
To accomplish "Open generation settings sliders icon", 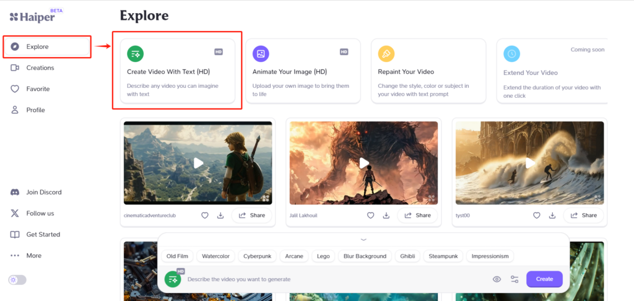I will pos(515,279).
